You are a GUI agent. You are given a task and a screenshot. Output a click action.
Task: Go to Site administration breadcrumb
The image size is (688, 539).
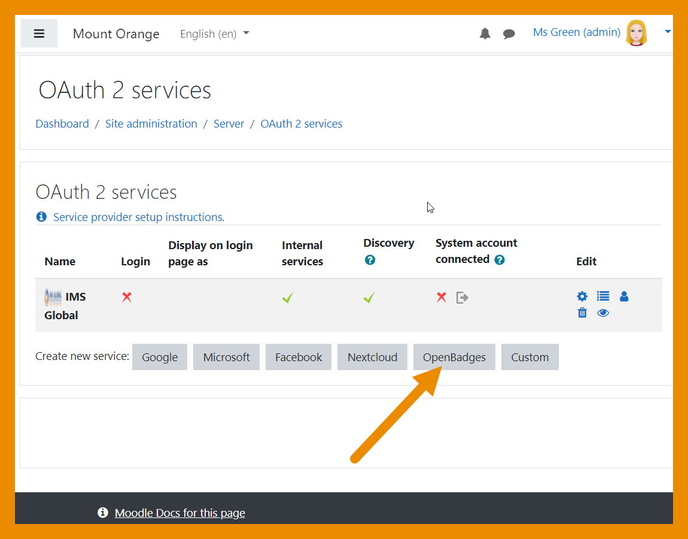coord(151,124)
